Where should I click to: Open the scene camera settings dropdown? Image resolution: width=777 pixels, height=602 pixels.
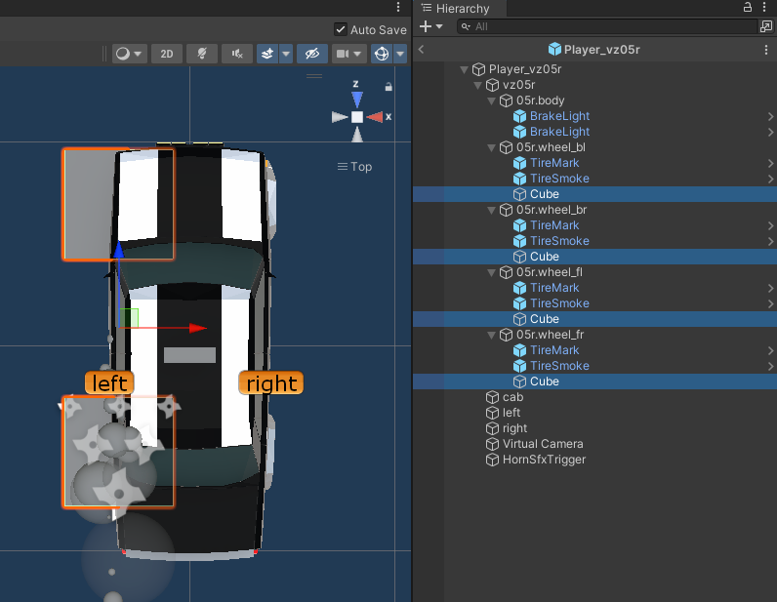pos(348,54)
